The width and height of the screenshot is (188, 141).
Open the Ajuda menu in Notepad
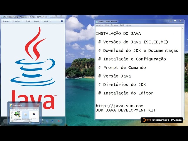(129, 25)
